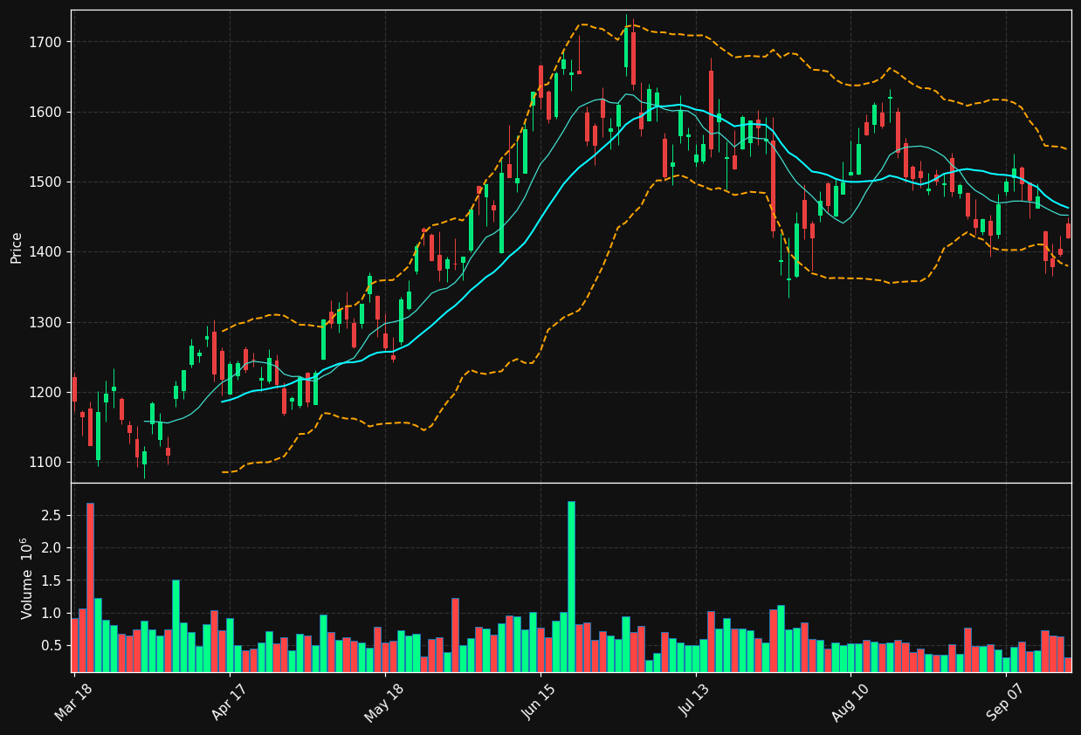Select the Volume y-axis title
This screenshot has width=1081, height=735.
click(27, 578)
